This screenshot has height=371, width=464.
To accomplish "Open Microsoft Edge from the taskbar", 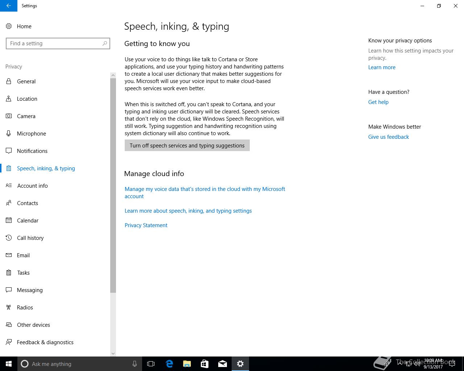I will [169, 364].
